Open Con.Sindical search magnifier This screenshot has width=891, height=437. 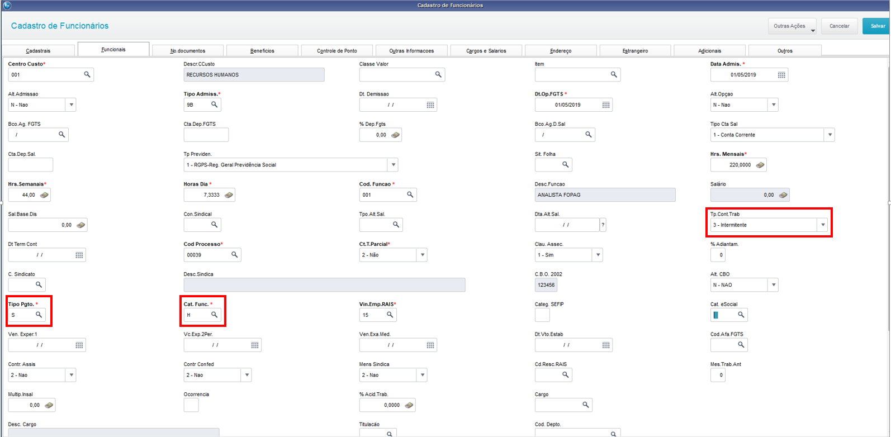tap(214, 225)
